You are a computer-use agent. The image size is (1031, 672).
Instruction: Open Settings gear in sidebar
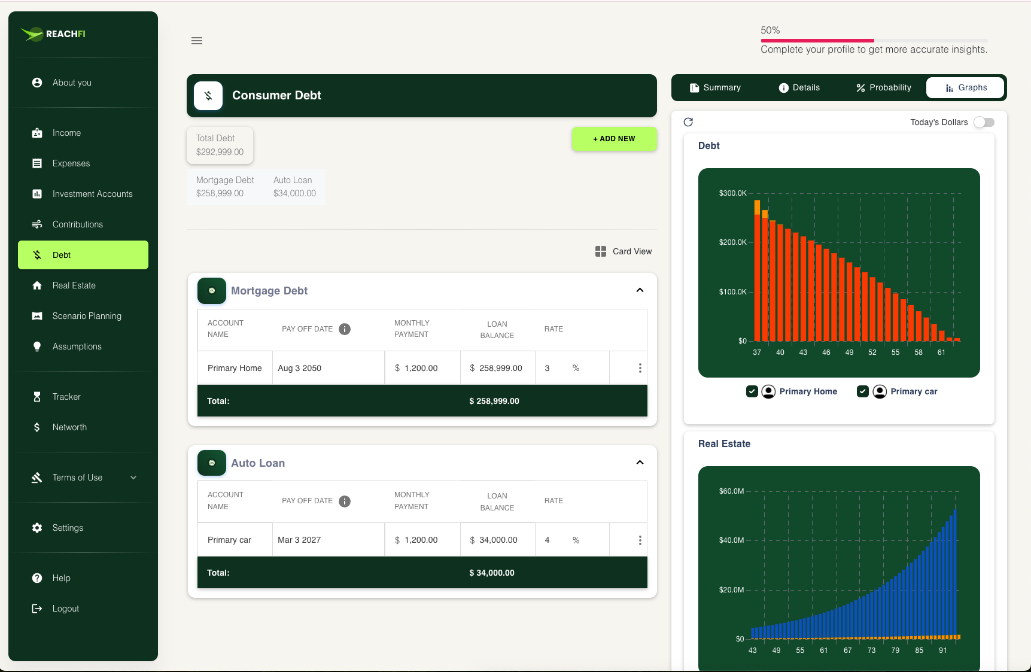[37, 528]
